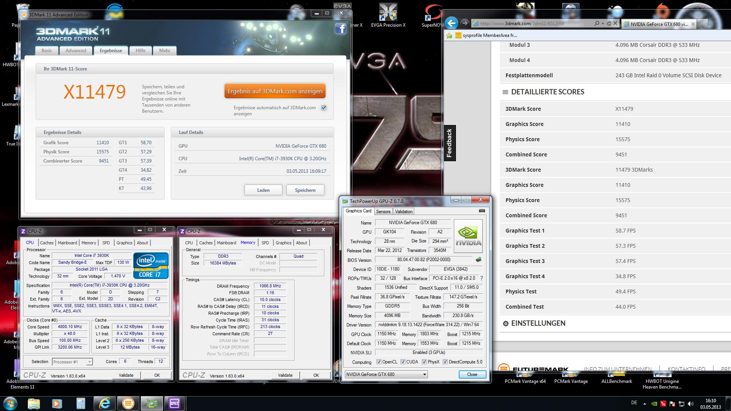Click the Internet Explorer address bar URL

tap(522, 24)
